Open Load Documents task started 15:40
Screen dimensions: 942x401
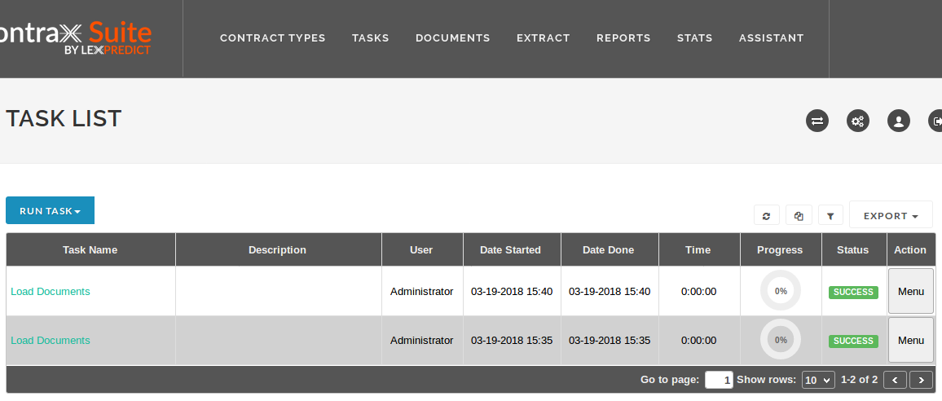coord(51,292)
